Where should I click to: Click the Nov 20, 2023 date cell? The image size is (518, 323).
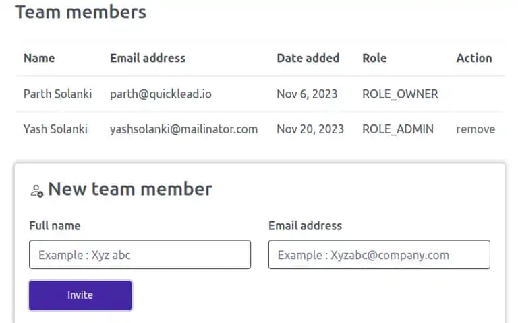(x=310, y=129)
